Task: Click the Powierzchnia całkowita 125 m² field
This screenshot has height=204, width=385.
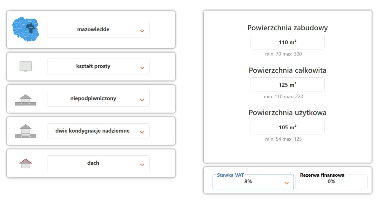Action: pyautogui.click(x=287, y=85)
